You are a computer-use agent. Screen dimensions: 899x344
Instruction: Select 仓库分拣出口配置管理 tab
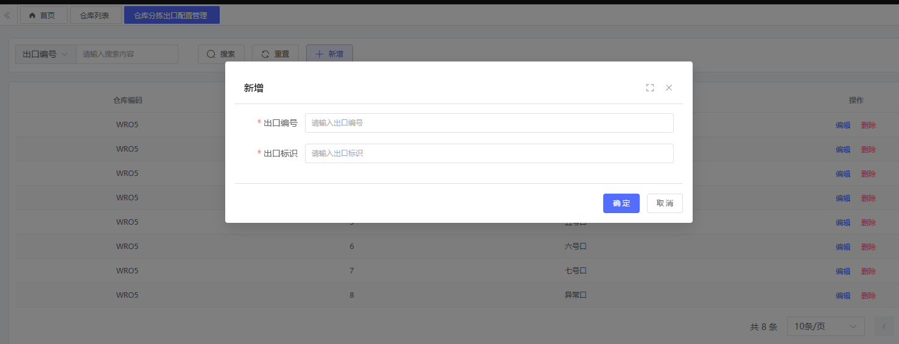(171, 15)
